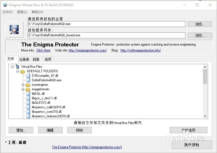Click the output path field DeltaRobotwithQt_boxed.exe
The height and width of the screenshot is (153, 217).
pyautogui.click(x=106, y=35)
